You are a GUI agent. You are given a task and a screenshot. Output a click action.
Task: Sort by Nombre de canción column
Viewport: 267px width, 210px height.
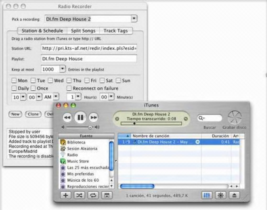pyautogui.click(x=166, y=136)
